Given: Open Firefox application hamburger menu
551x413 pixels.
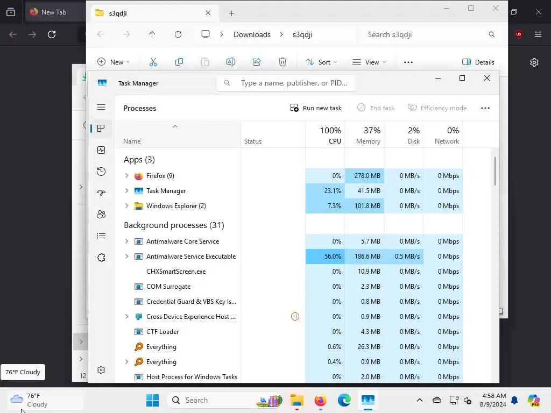Looking at the screenshot, I should (538, 34).
